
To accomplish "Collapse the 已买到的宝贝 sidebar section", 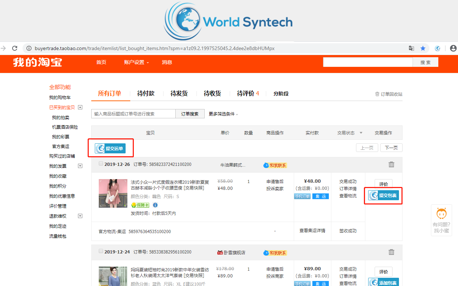I will [x=80, y=107].
